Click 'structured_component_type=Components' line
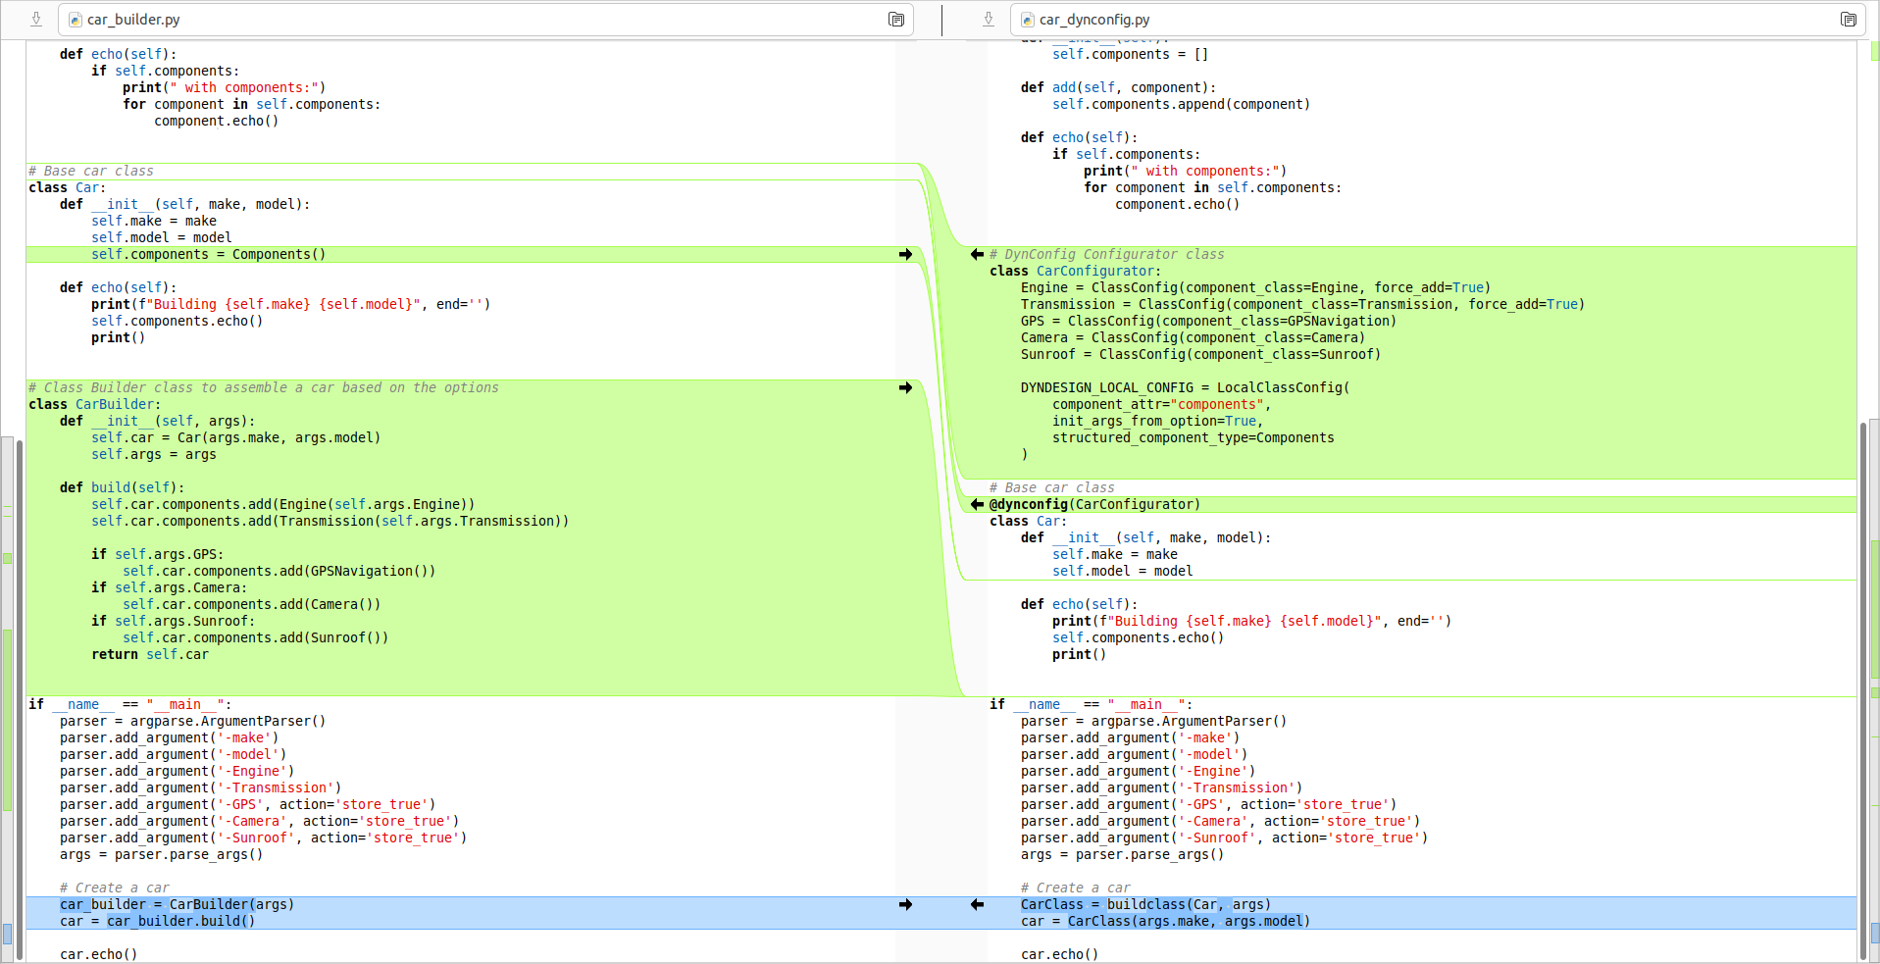This screenshot has height=964, width=1880. click(1193, 437)
